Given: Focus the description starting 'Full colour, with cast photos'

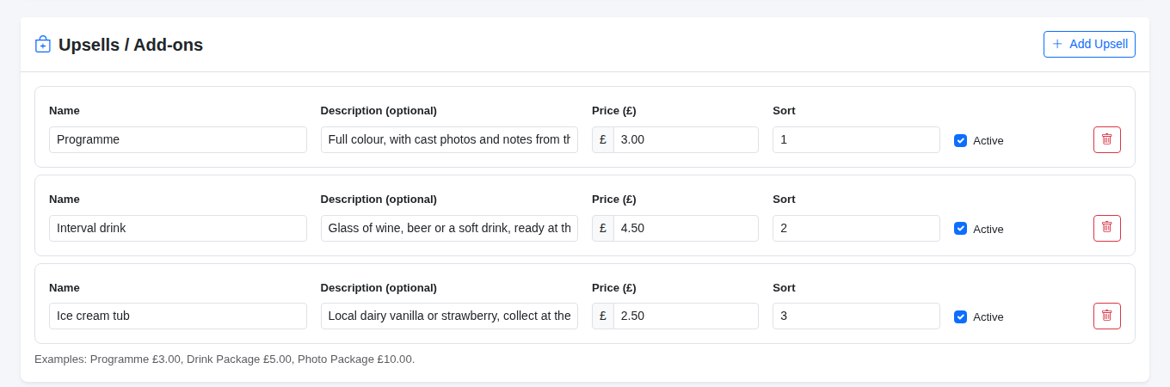Looking at the screenshot, I should (449, 139).
